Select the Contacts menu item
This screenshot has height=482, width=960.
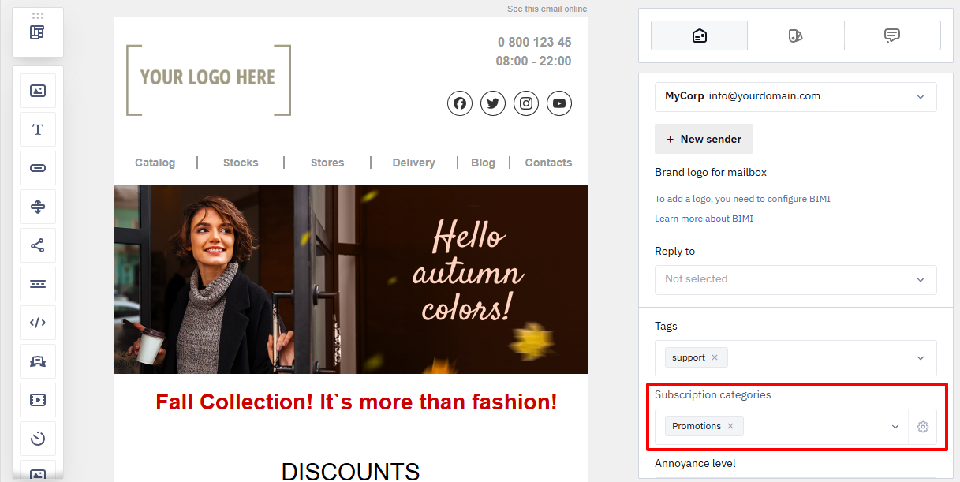[548, 163]
